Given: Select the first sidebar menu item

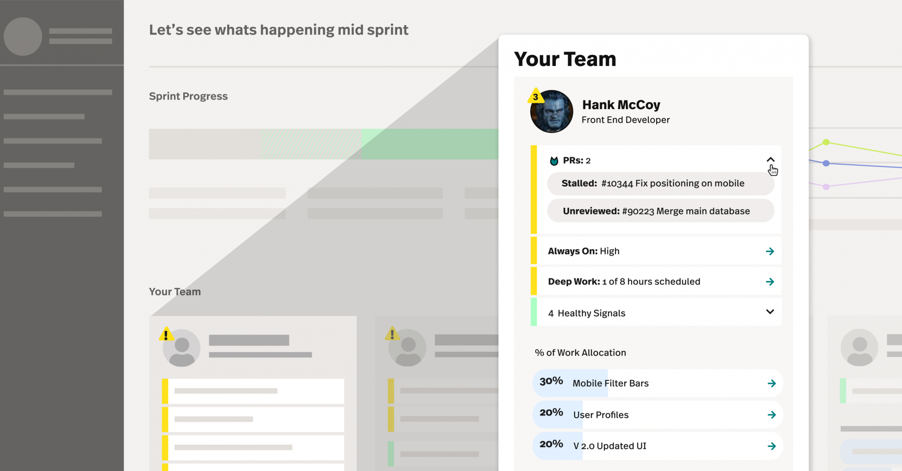Looking at the screenshot, I should 58,92.
